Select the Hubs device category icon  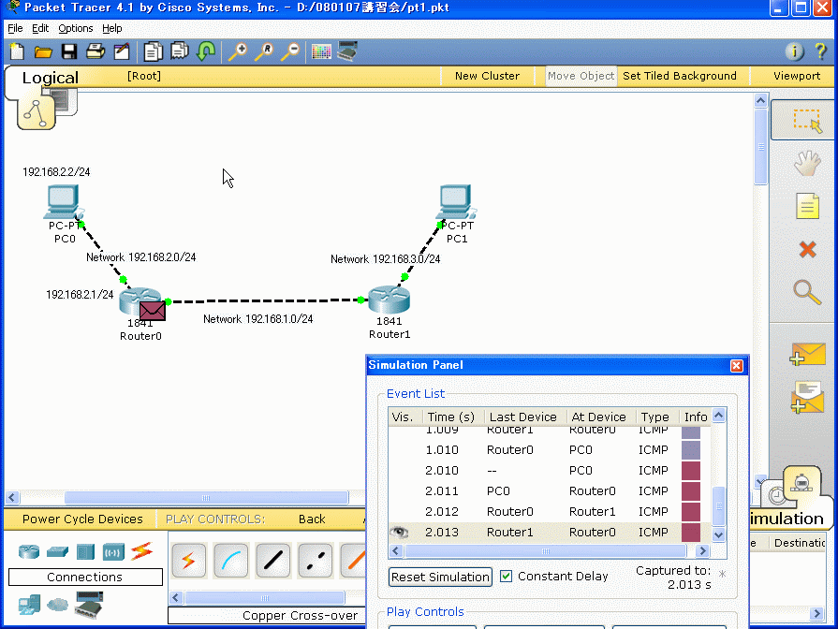85,551
